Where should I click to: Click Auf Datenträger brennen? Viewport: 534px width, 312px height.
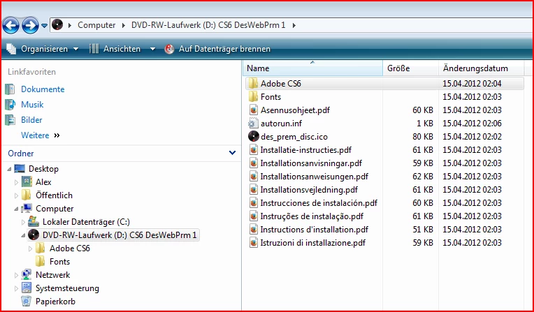[224, 49]
